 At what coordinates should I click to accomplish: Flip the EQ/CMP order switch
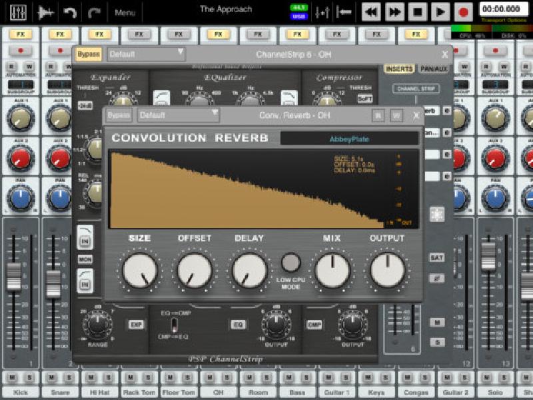(x=174, y=325)
